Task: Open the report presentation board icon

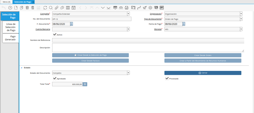Action: pos(115,8)
